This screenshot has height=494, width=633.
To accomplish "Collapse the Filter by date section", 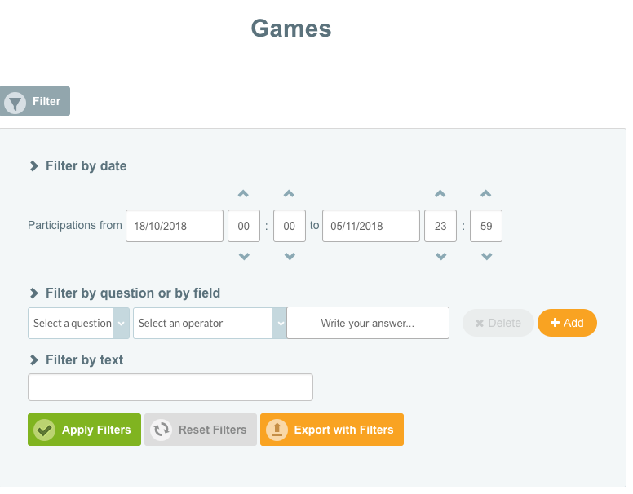I will coord(34,166).
